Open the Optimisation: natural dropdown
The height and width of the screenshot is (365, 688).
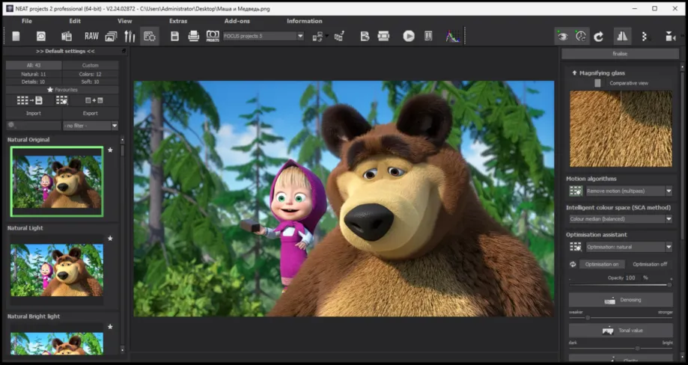coord(629,247)
